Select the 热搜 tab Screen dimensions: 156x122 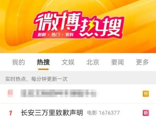click(x=43, y=62)
